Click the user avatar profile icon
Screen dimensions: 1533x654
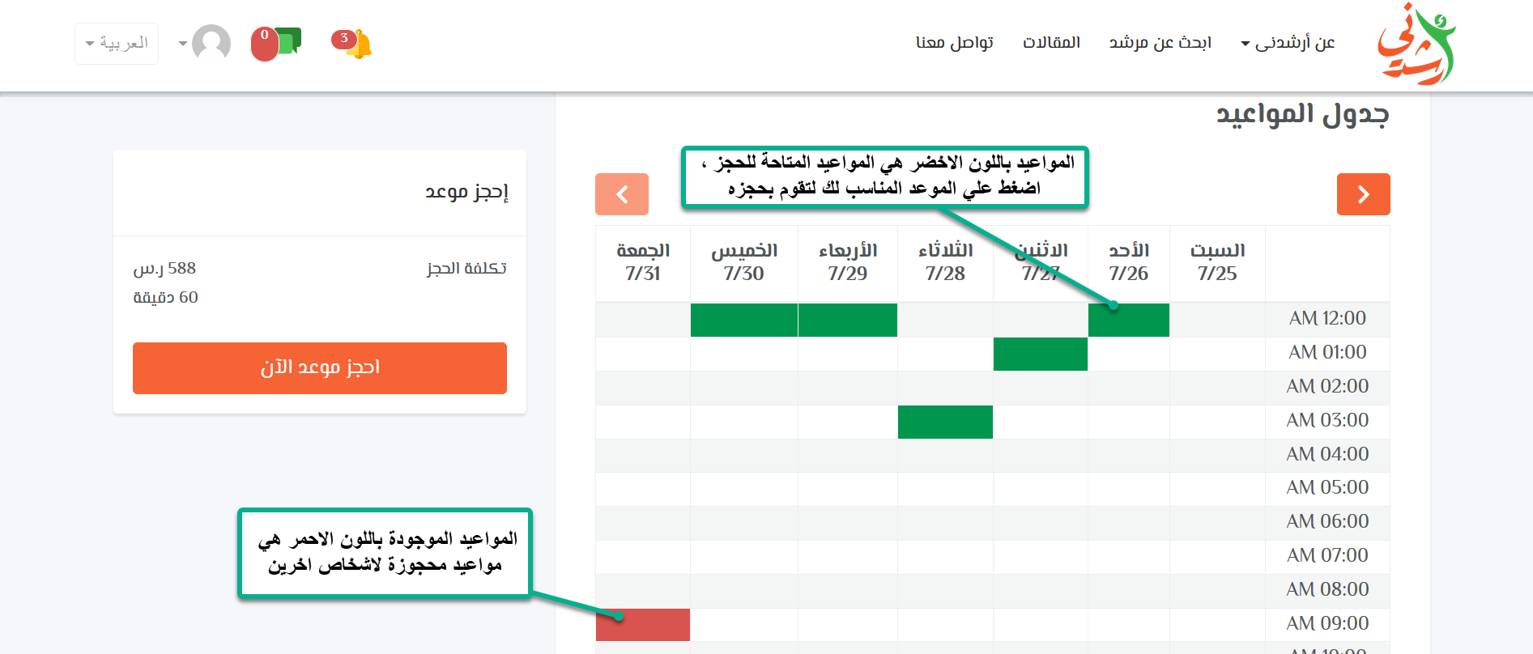click(x=211, y=44)
